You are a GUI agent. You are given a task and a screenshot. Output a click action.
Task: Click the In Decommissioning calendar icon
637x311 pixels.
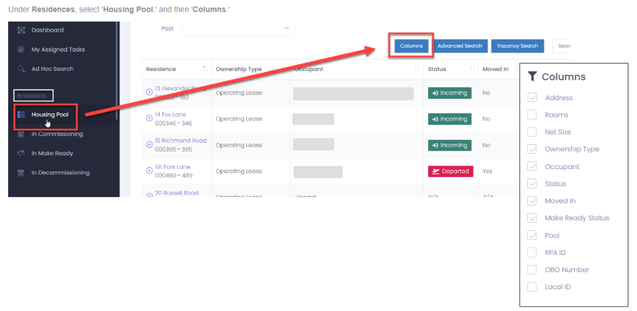[21, 173]
